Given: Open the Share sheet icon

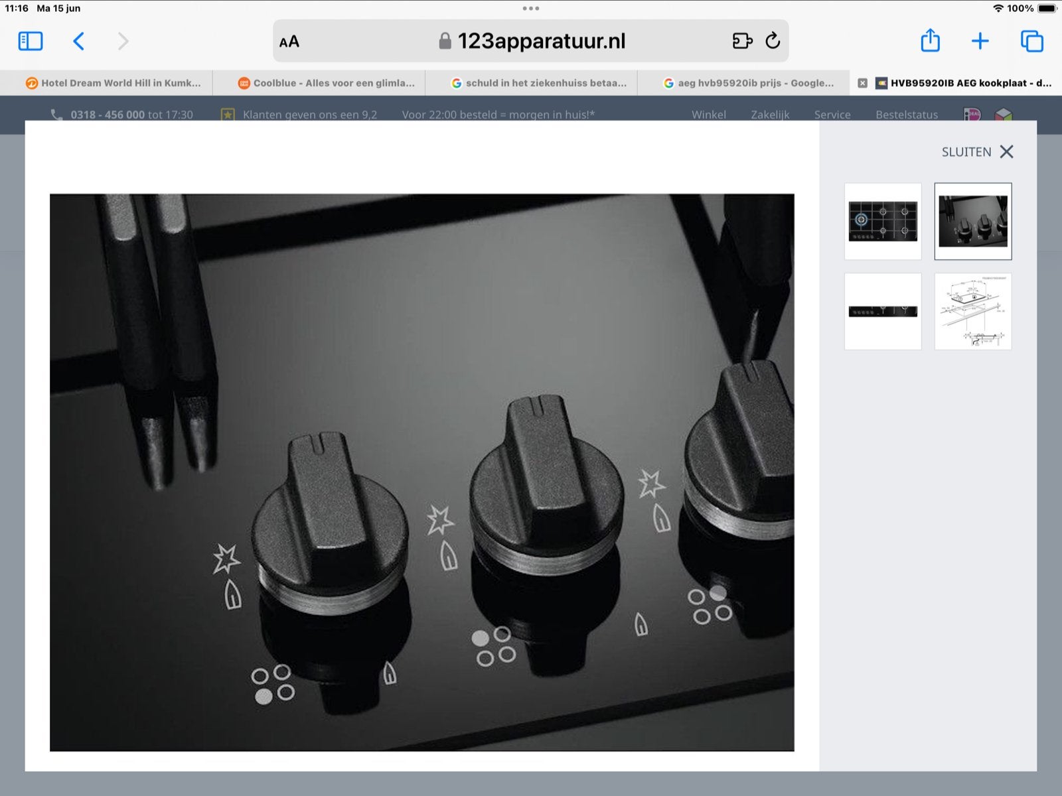Looking at the screenshot, I should [x=931, y=40].
